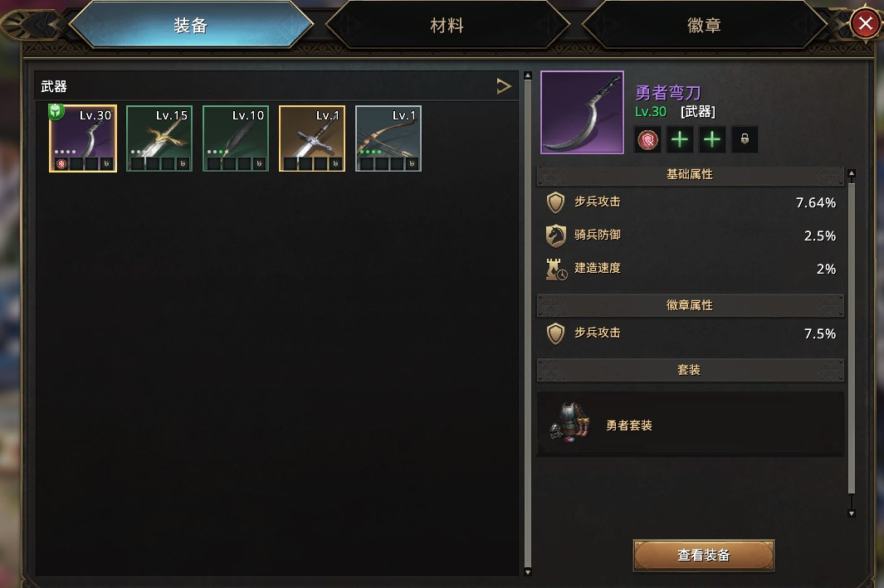Close the equipment window

(x=866, y=24)
